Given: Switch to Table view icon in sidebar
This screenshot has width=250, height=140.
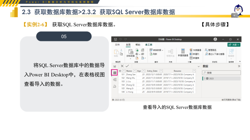Looking at the screenshot, I should pyautogui.click(x=115, y=73).
